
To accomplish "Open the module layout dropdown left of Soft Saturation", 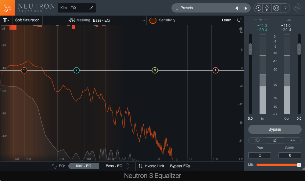I will click(6, 20).
